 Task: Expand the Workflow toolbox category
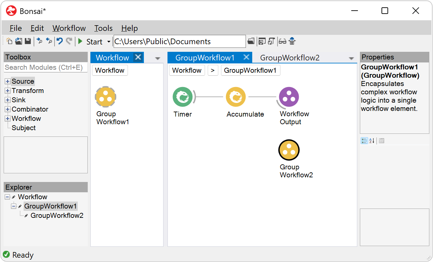(x=8, y=119)
